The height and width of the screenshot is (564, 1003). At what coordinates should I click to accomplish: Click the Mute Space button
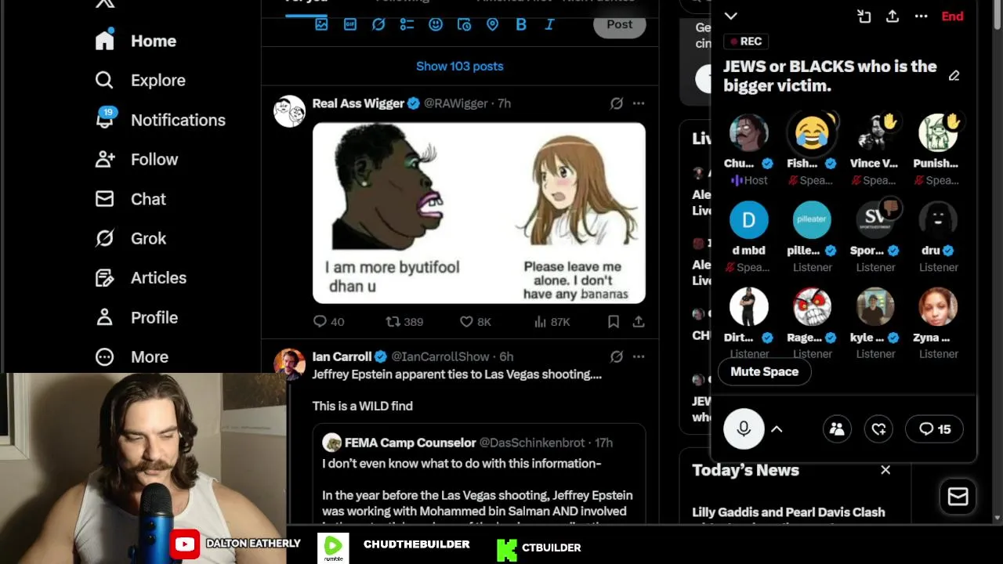tap(764, 372)
